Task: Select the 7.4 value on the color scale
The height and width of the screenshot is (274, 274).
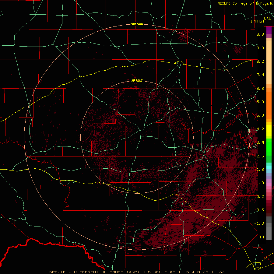Action: 260,75
